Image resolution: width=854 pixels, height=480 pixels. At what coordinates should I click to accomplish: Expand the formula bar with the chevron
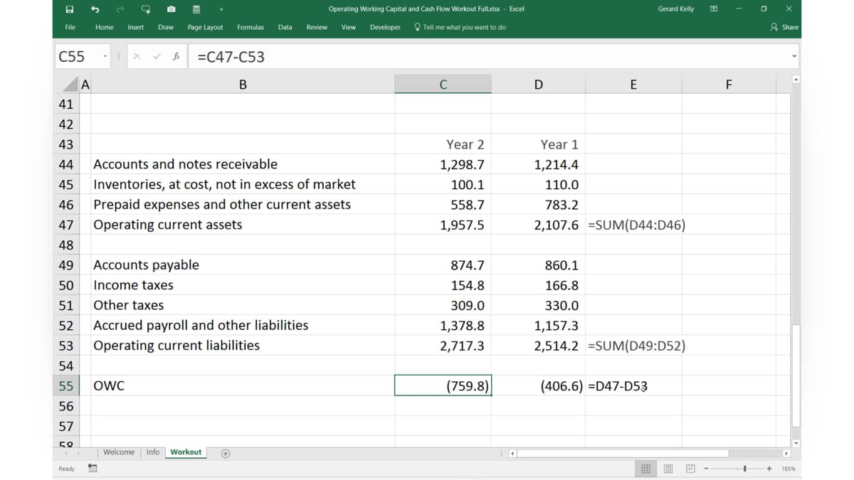click(794, 57)
